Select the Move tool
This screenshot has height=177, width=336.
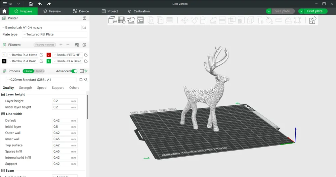(x=185, y=20)
